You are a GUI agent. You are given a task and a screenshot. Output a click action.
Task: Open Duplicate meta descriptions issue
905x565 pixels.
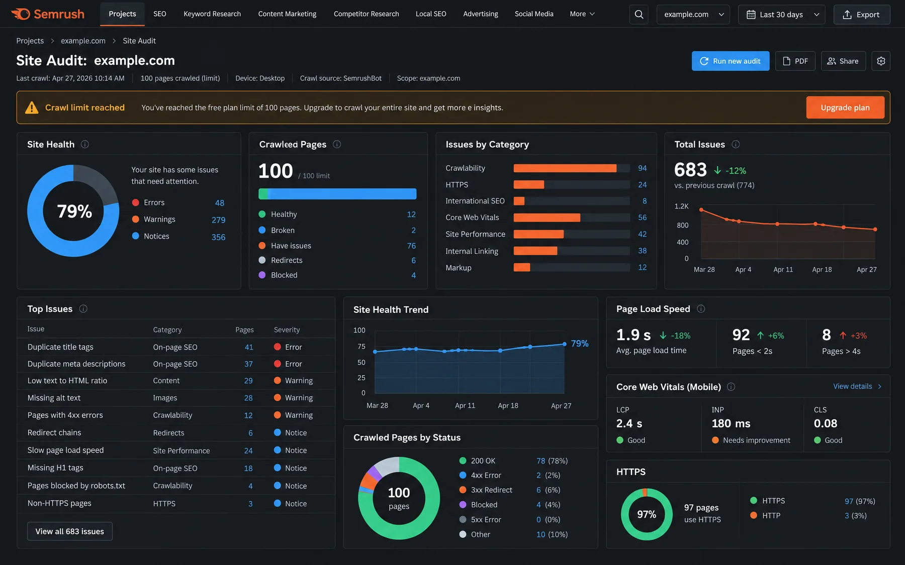(x=176, y=364)
